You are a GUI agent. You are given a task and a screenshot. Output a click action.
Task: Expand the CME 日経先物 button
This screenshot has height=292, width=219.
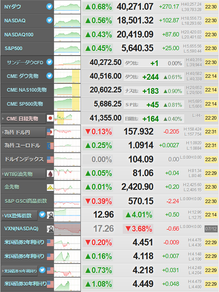24,118
